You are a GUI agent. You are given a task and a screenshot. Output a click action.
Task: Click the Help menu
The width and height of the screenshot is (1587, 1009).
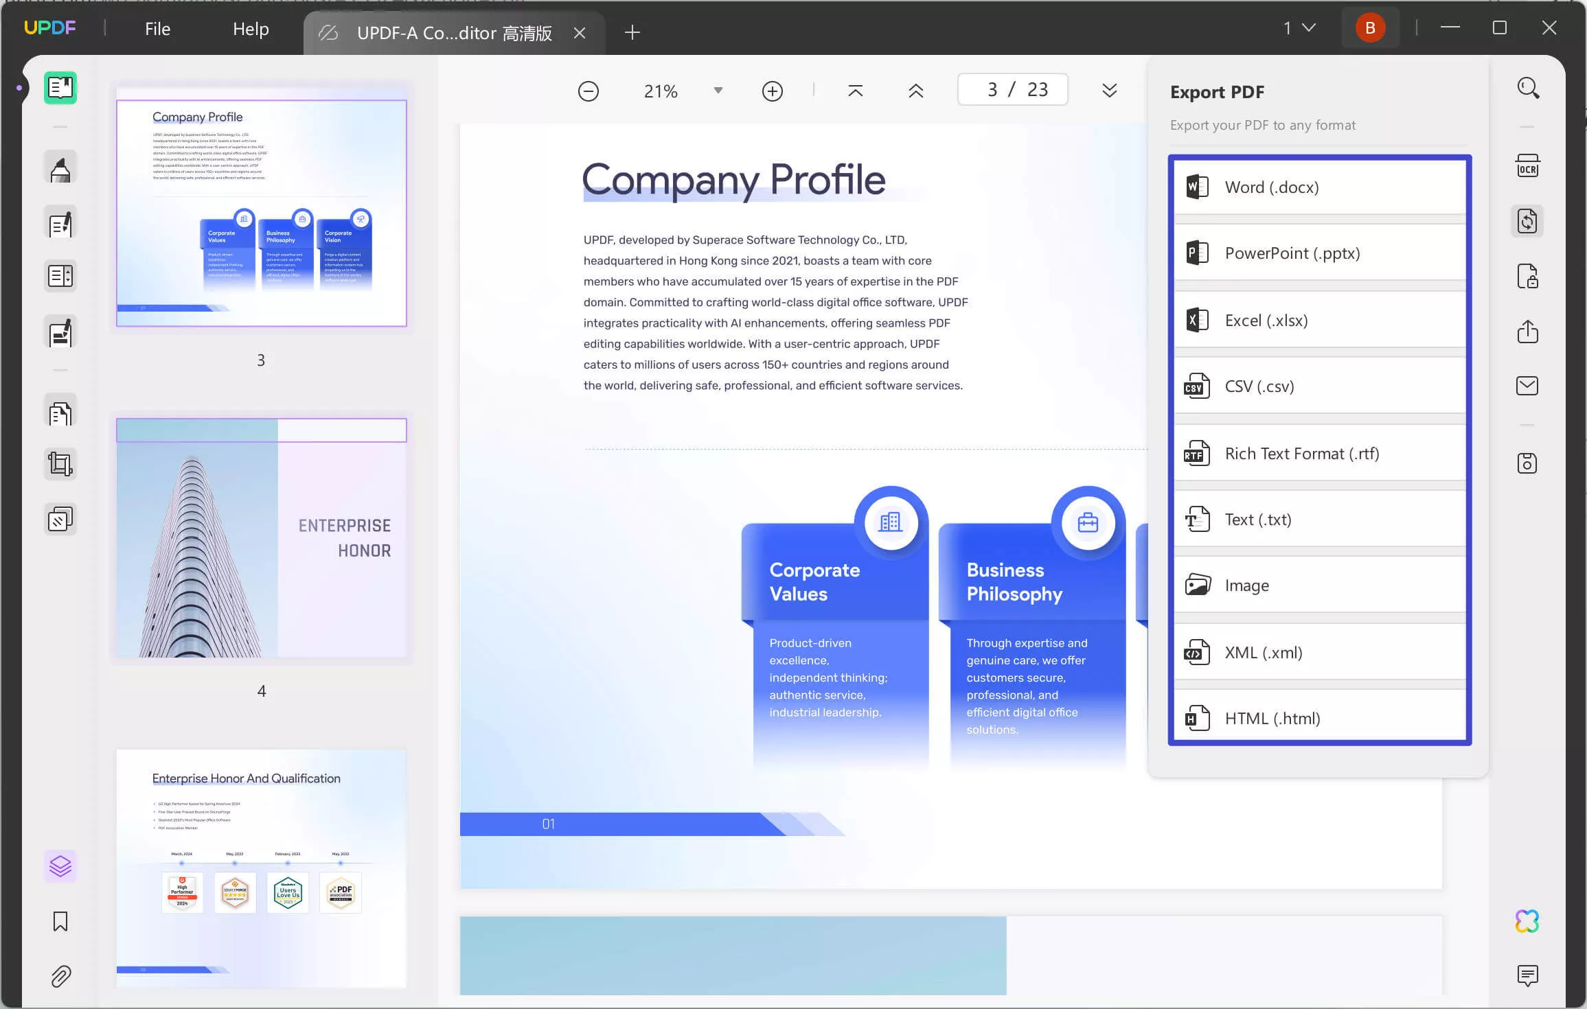click(x=250, y=29)
